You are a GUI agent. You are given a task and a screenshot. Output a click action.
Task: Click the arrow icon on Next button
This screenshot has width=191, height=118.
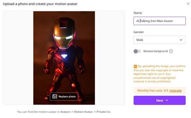coord(166,100)
